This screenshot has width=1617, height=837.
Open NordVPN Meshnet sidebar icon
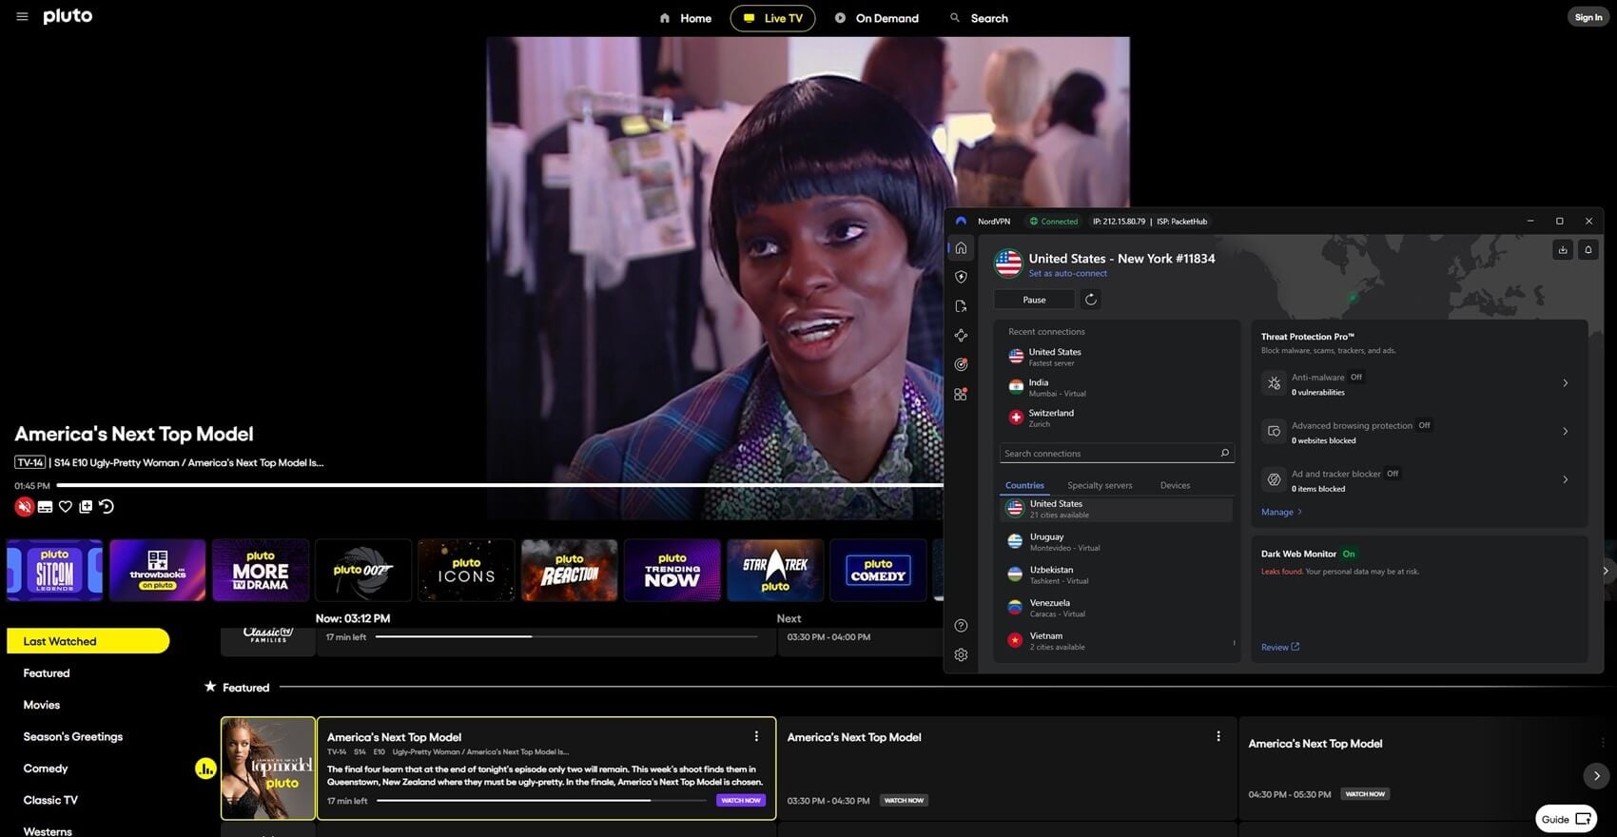961,336
